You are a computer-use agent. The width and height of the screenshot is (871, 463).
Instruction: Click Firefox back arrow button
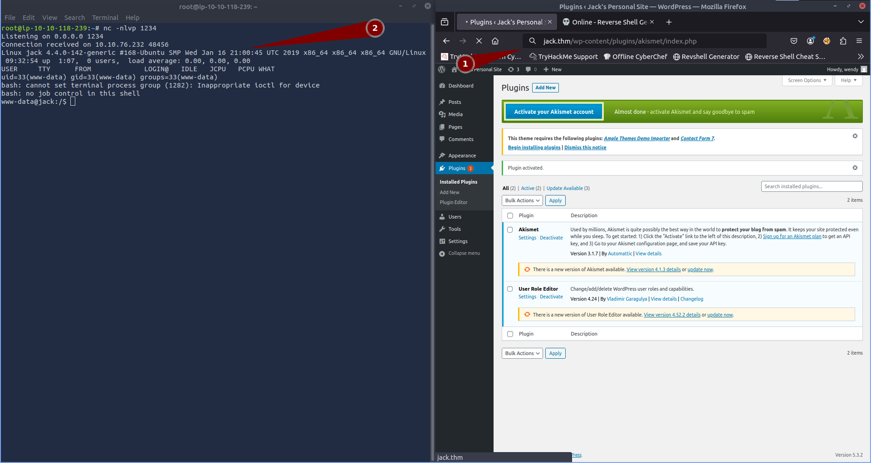pos(446,41)
